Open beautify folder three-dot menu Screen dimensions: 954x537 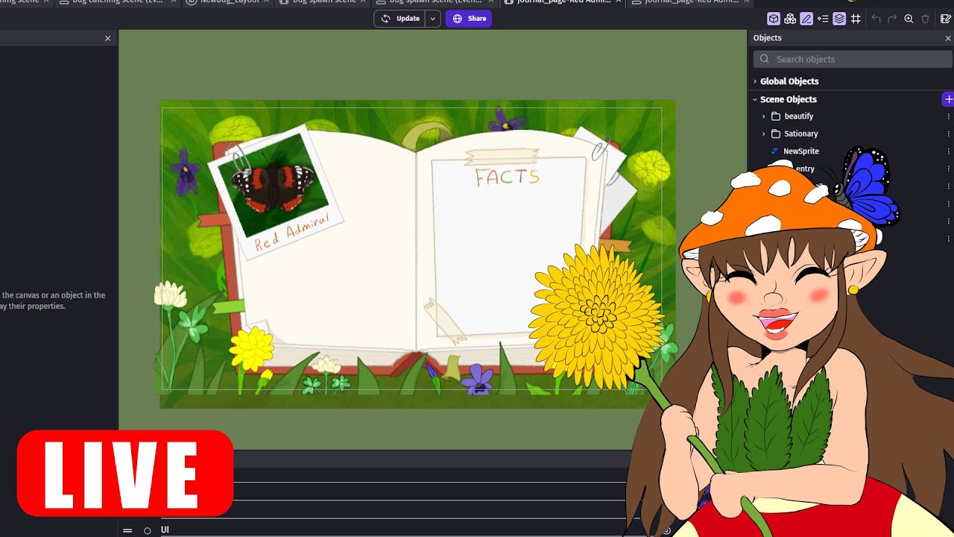click(949, 116)
